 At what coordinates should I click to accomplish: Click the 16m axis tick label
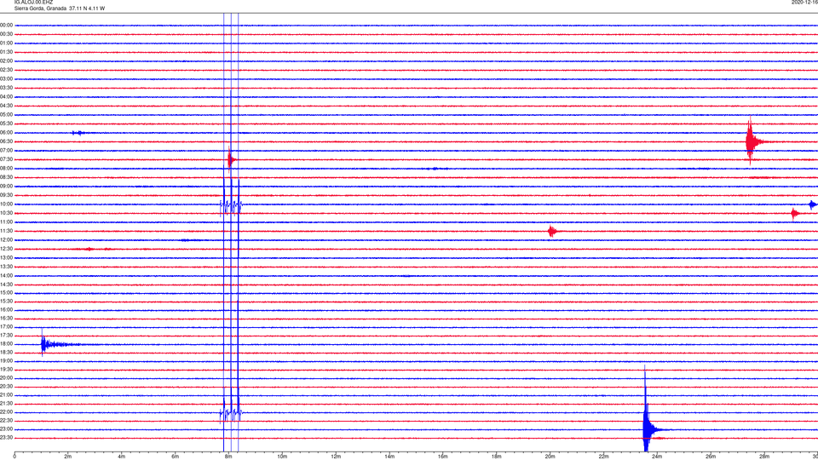click(x=443, y=457)
